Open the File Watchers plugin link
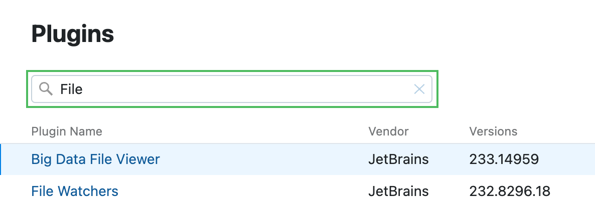 point(75,191)
